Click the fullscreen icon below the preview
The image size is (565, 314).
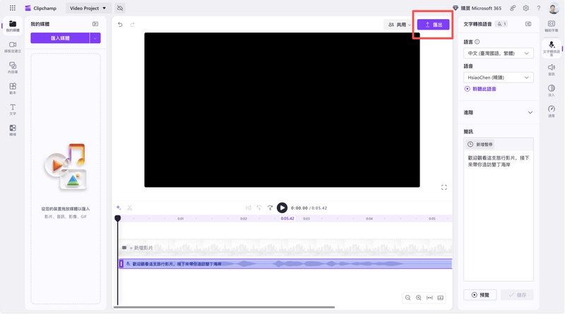[x=444, y=187]
